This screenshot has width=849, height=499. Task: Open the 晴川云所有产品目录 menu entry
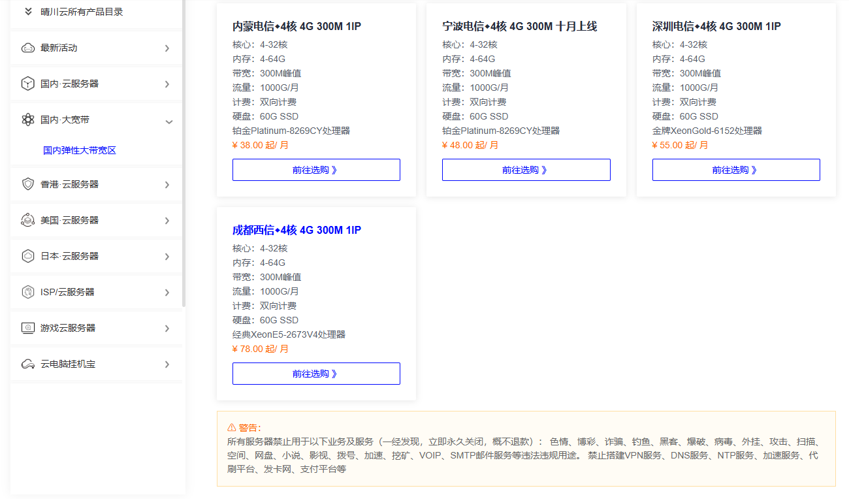(82, 12)
